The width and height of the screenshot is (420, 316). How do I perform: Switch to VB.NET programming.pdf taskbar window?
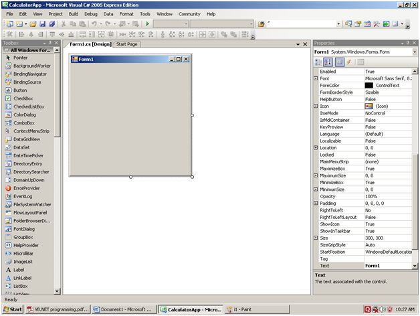(x=58, y=309)
